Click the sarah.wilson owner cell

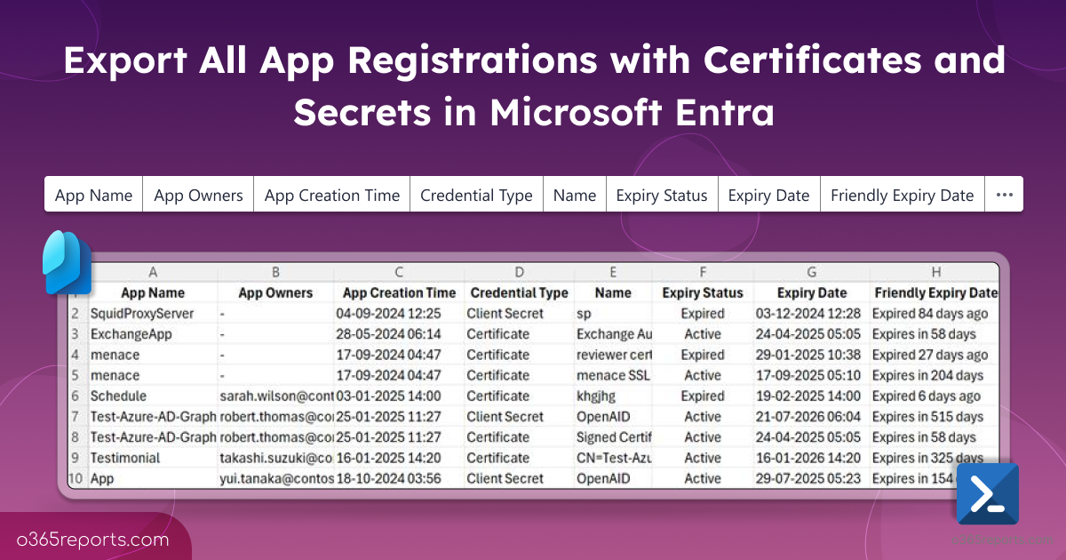[x=275, y=396]
